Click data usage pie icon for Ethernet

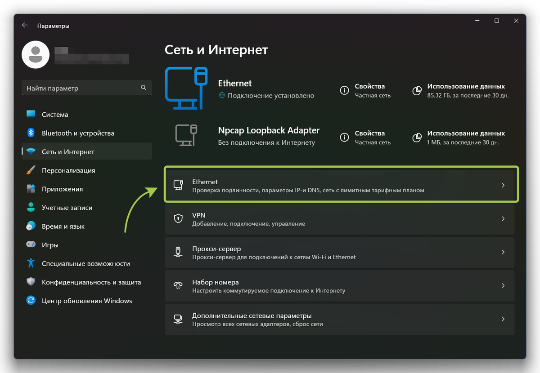click(x=417, y=90)
